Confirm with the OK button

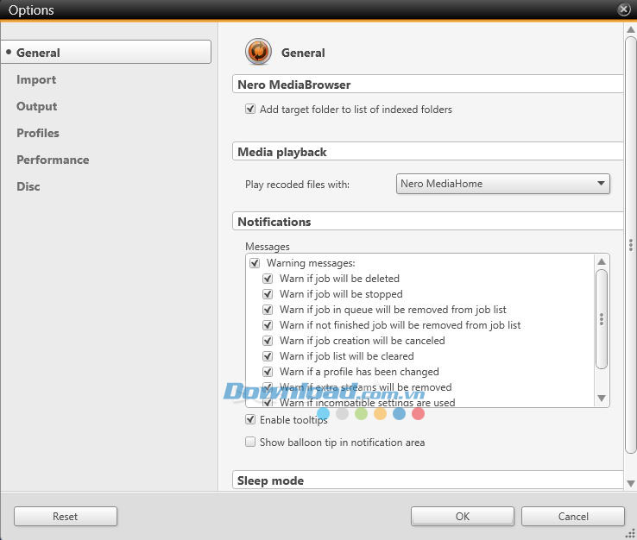click(463, 517)
